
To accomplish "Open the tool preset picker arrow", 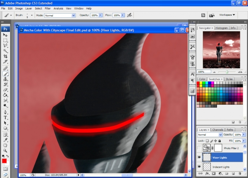I will [x=11, y=15].
